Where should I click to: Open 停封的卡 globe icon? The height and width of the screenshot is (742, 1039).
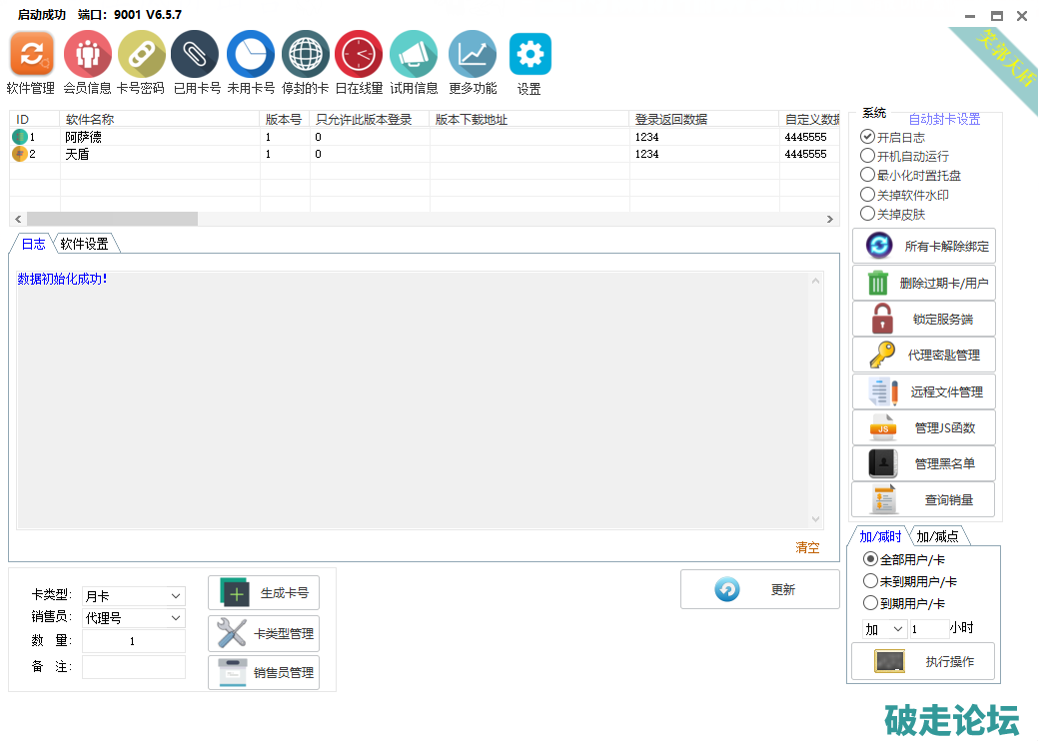click(305, 54)
